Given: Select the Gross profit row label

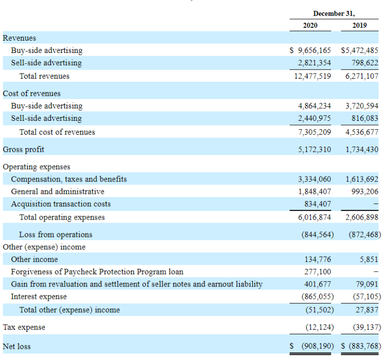Looking at the screenshot, I should tap(24, 149).
